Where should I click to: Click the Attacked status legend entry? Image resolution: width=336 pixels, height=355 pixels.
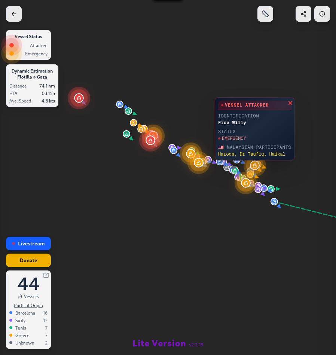click(x=39, y=46)
